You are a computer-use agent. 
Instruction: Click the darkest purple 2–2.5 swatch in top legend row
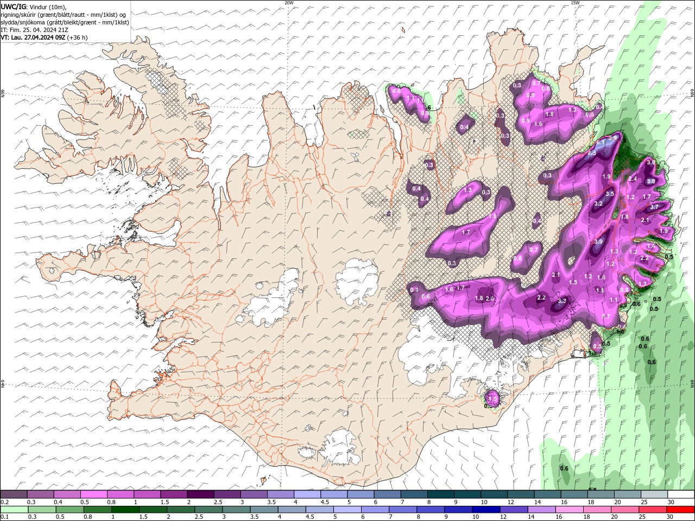pyautogui.click(x=200, y=494)
